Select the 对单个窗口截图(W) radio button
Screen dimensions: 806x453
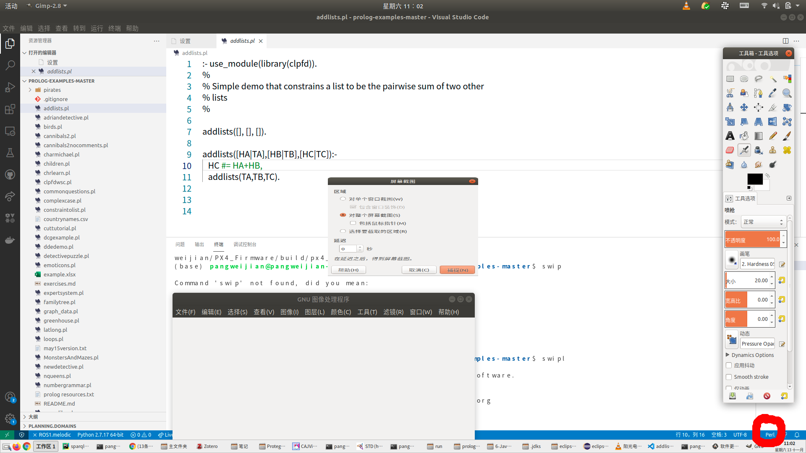[x=343, y=198]
